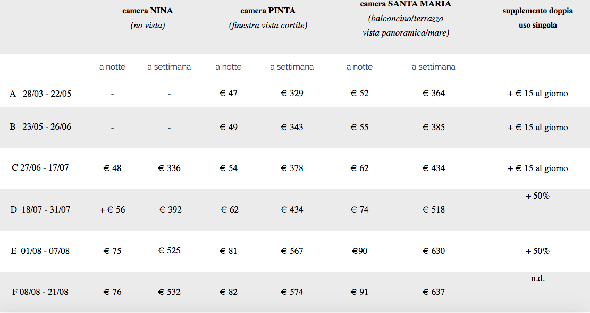Click the € 336 NINA weekly price

(170, 168)
